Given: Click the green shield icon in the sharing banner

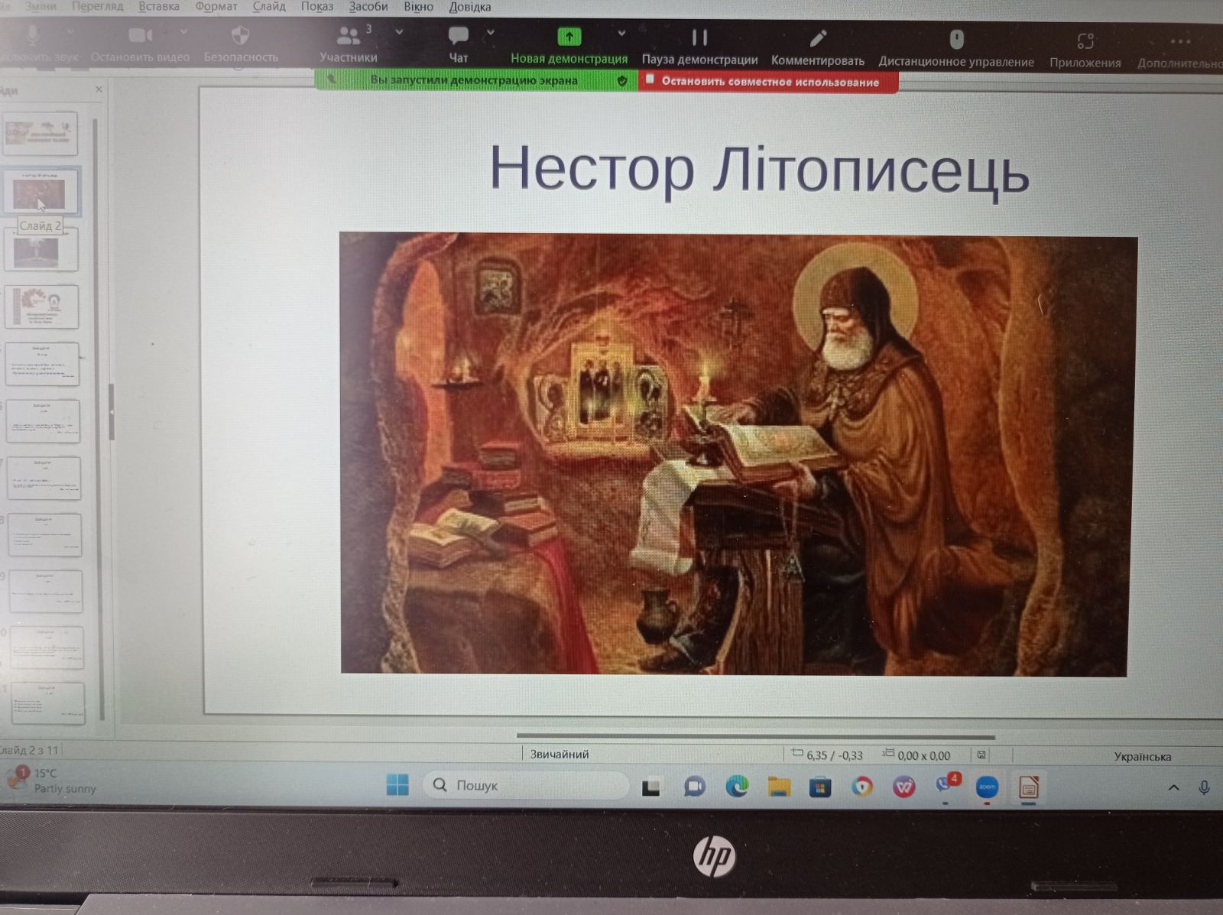Looking at the screenshot, I should tap(622, 80).
